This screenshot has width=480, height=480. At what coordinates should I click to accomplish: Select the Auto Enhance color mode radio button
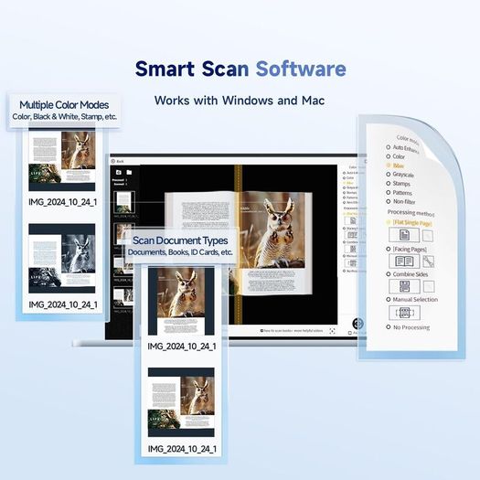click(389, 147)
